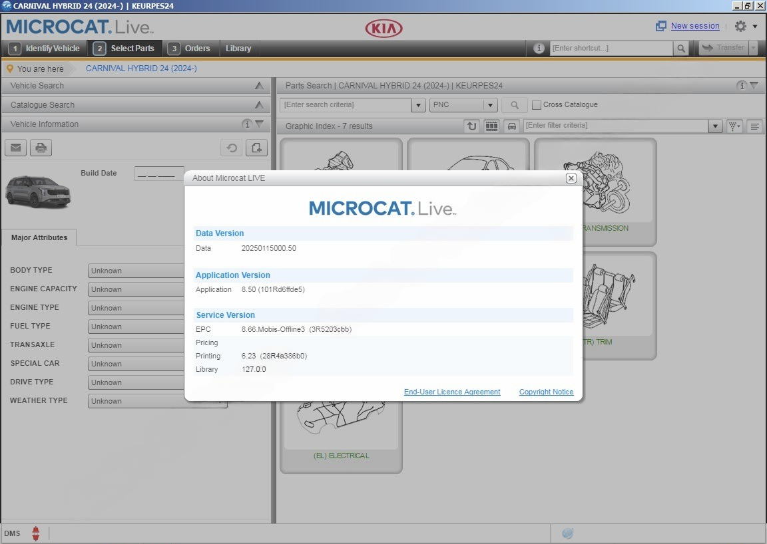Open the search criteria dropdown arrow
Viewport: 767px width, 544px height.
coord(418,104)
